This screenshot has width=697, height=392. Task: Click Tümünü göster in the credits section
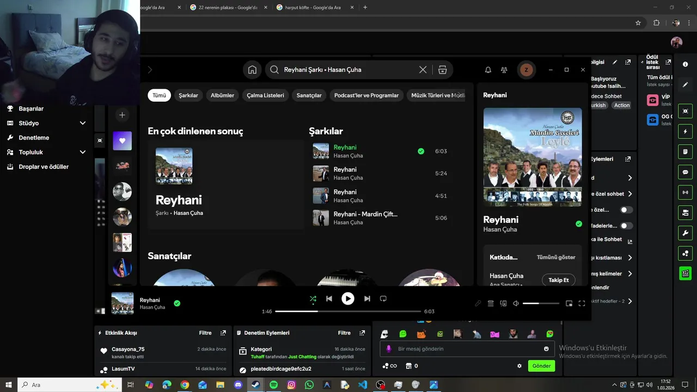click(556, 257)
